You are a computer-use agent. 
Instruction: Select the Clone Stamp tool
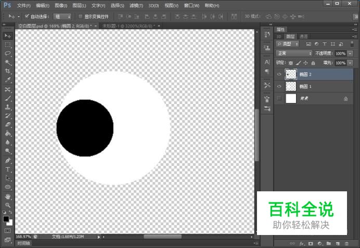[8, 107]
